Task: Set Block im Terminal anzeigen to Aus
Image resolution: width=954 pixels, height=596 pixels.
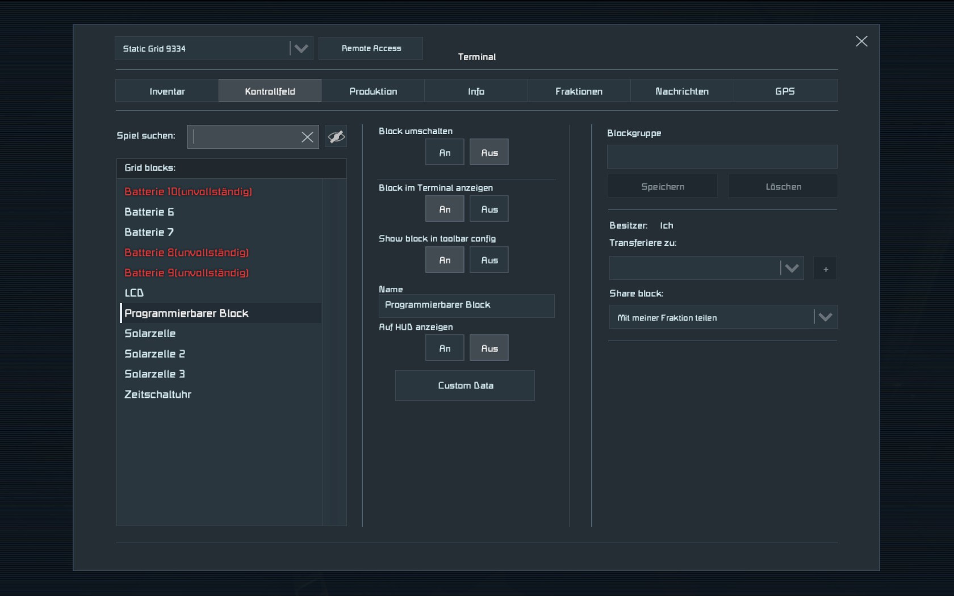Action: coord(489,209)
